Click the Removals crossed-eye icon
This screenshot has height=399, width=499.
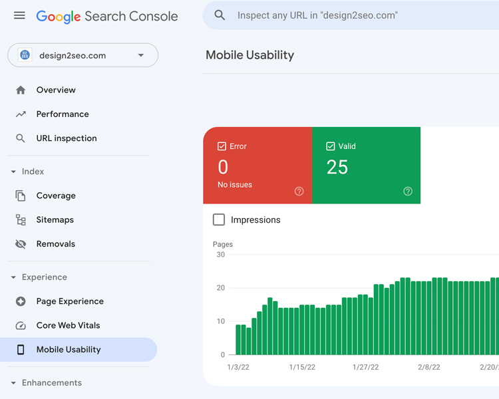pyautogui.click(x=21, y=244)
